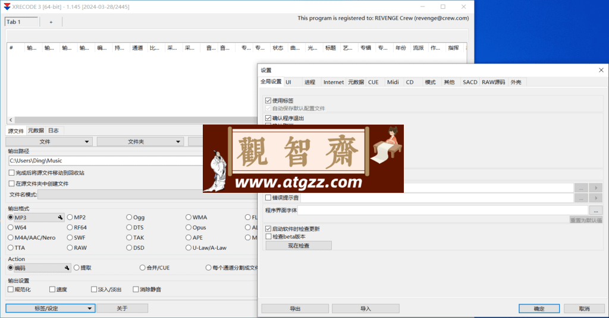Open the SACD settings tab
This screenshot has height=318, width=609.
tap(470, 82)
